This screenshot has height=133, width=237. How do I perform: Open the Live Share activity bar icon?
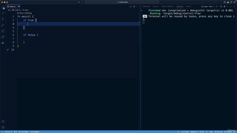point(3,37)
